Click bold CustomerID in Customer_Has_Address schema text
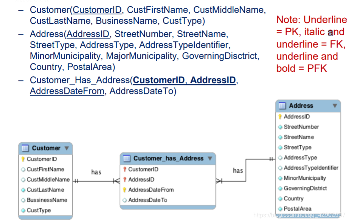 159,80
